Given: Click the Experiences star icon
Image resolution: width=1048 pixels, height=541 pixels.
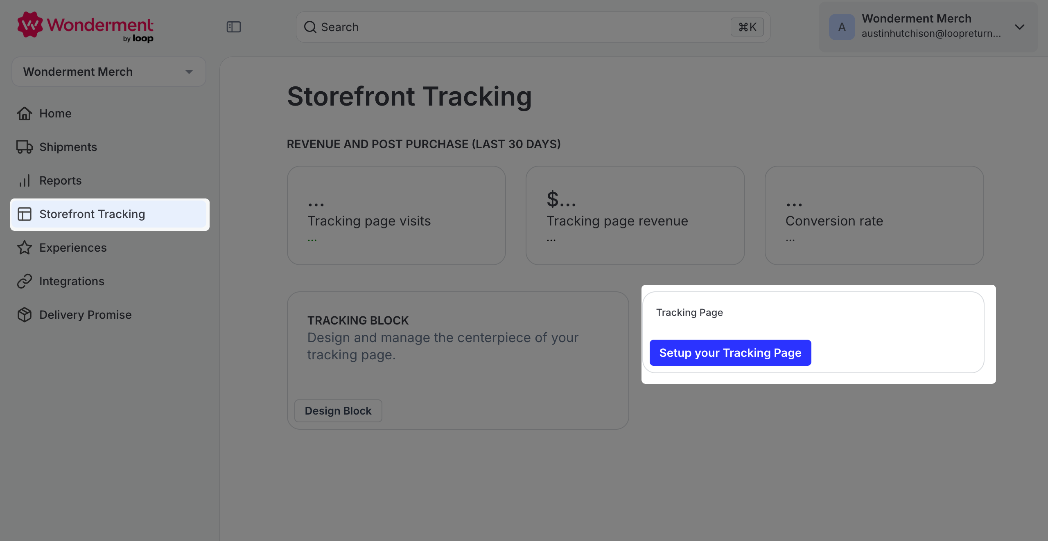Looking at the screenshot, I should point(25,248).
